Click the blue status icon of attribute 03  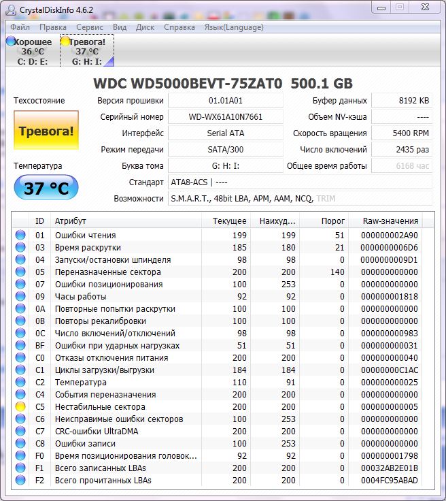[x=20, y=247]
